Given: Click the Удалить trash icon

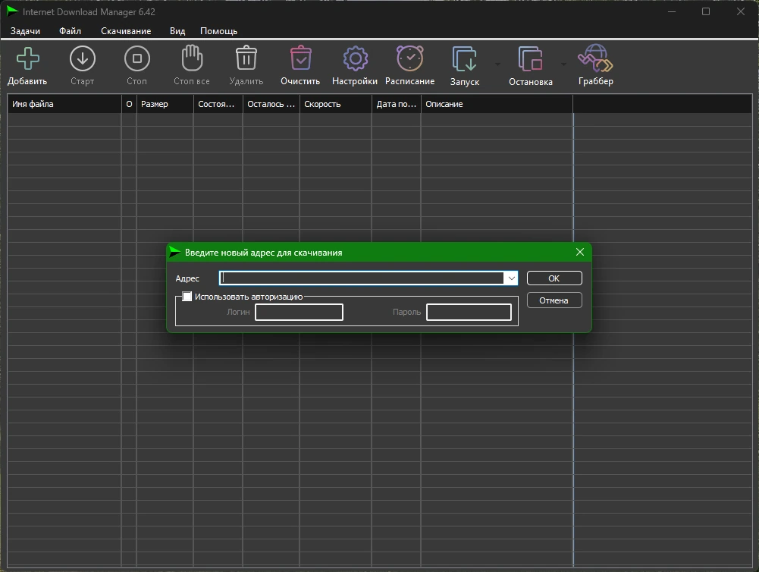Looking at the screenshot, I should 246,58.
